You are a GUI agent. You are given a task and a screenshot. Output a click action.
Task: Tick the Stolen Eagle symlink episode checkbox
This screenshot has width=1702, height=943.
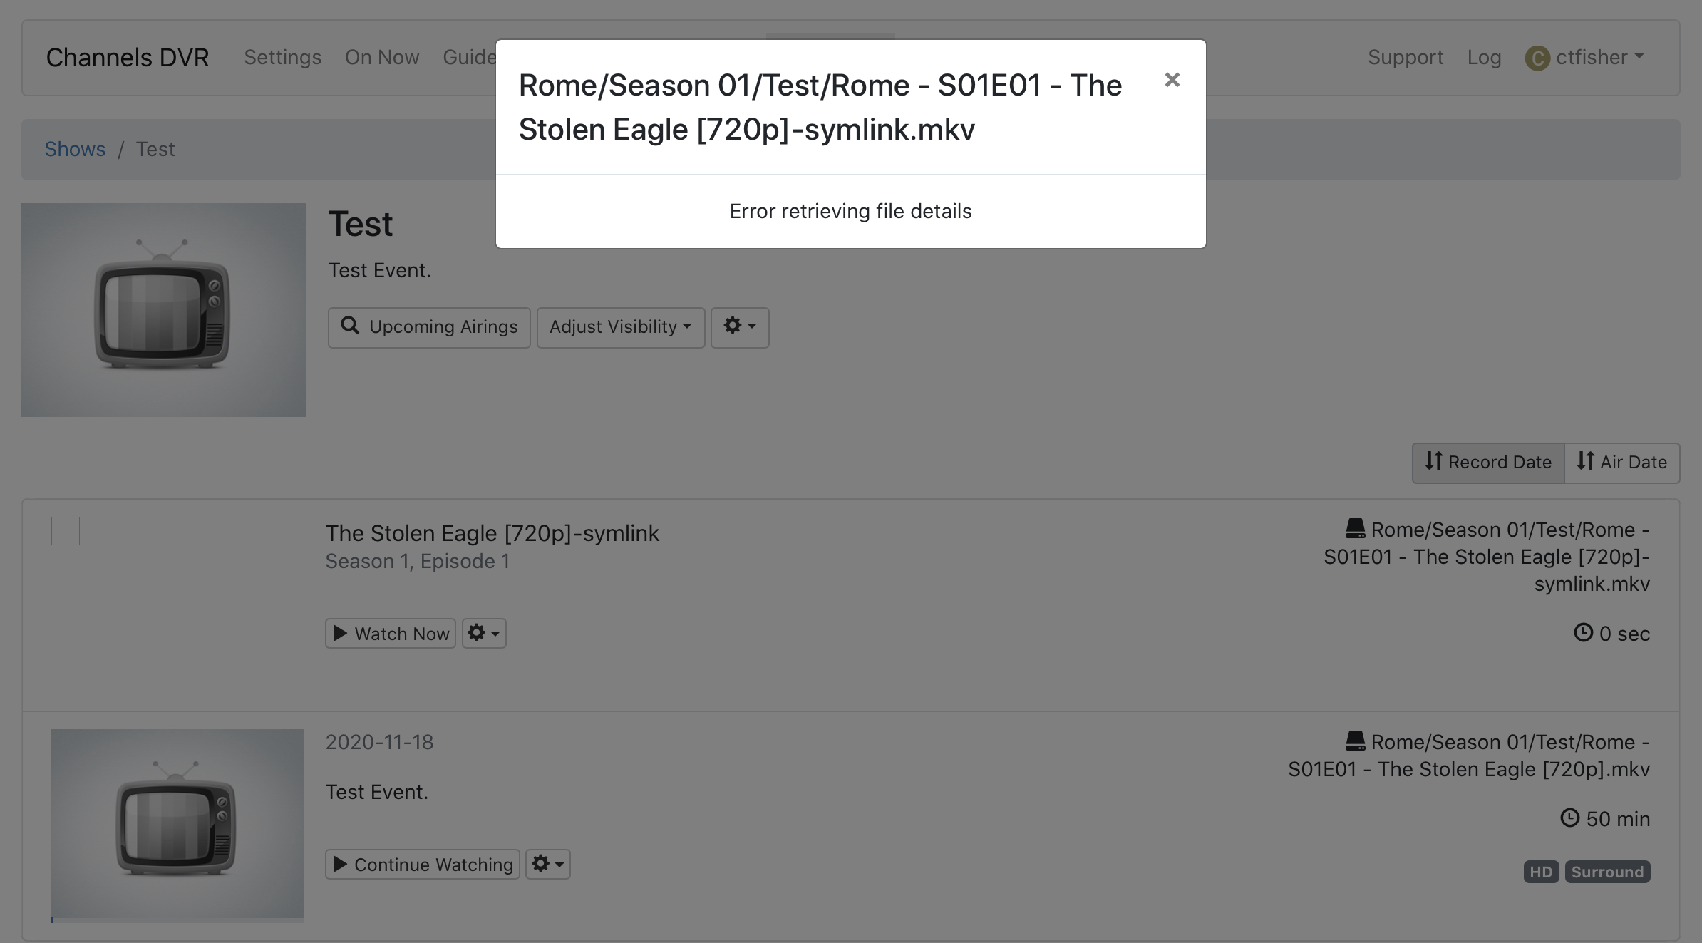[x=66, y=531]
